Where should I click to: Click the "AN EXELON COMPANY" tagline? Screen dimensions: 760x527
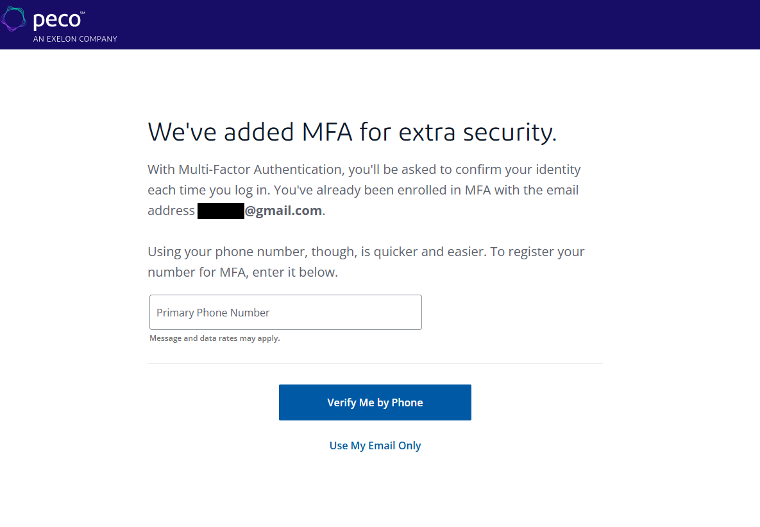75,39
